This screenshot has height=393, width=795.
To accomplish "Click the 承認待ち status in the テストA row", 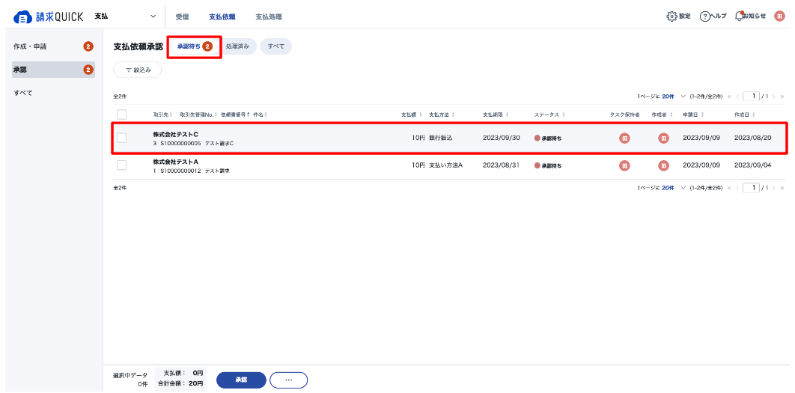I will [x=548, y=165].
